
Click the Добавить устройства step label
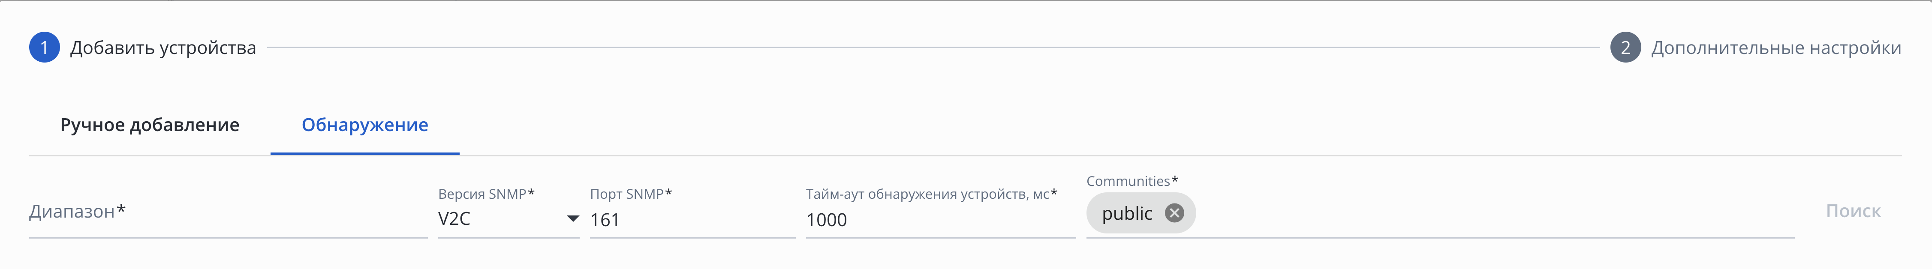coord(163,48)
